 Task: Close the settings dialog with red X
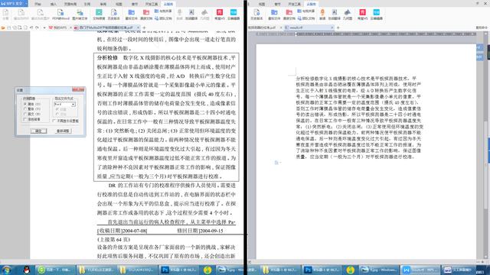[78, 90]
